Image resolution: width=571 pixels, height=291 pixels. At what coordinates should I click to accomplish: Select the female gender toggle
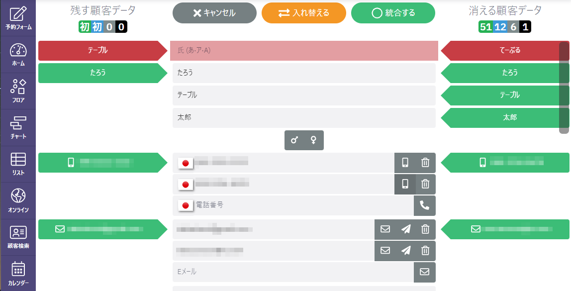coord(314,140)
